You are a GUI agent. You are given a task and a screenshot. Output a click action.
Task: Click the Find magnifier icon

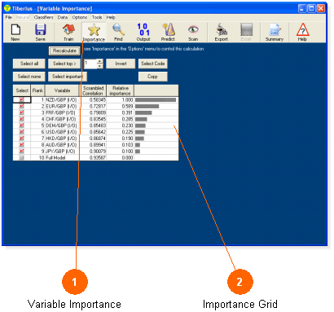pos(118,29)
